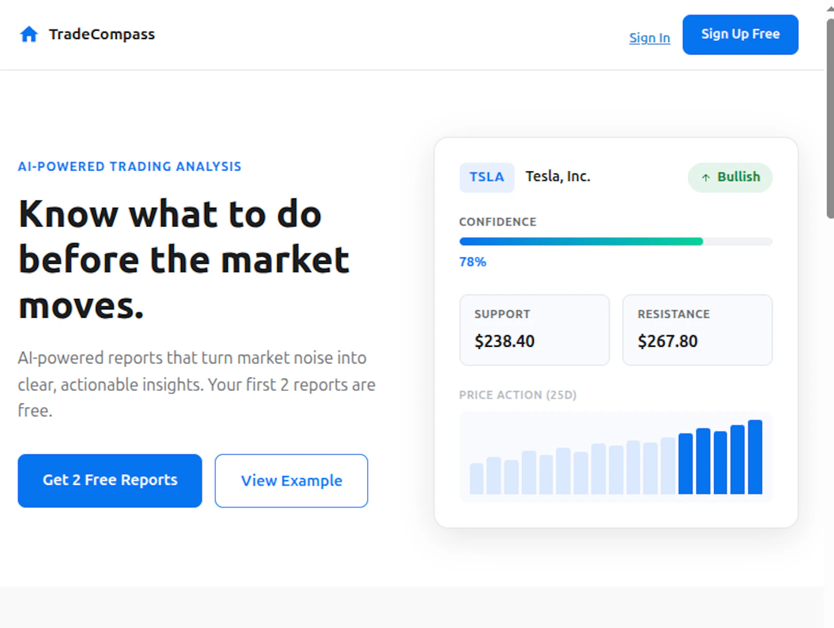Viewport: 834px width, 628px height.
Task: Click the TradeCompass brand name
Action: 102,34
